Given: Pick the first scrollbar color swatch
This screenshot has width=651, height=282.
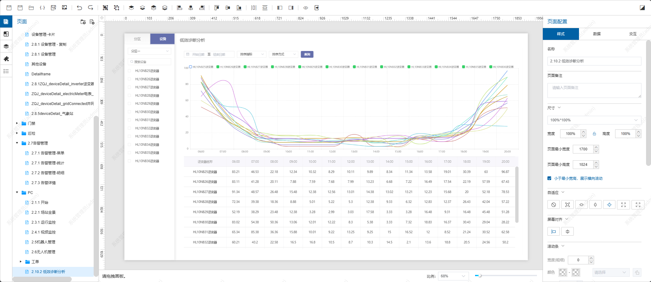Looking at the screenshot, I should 563,272.
